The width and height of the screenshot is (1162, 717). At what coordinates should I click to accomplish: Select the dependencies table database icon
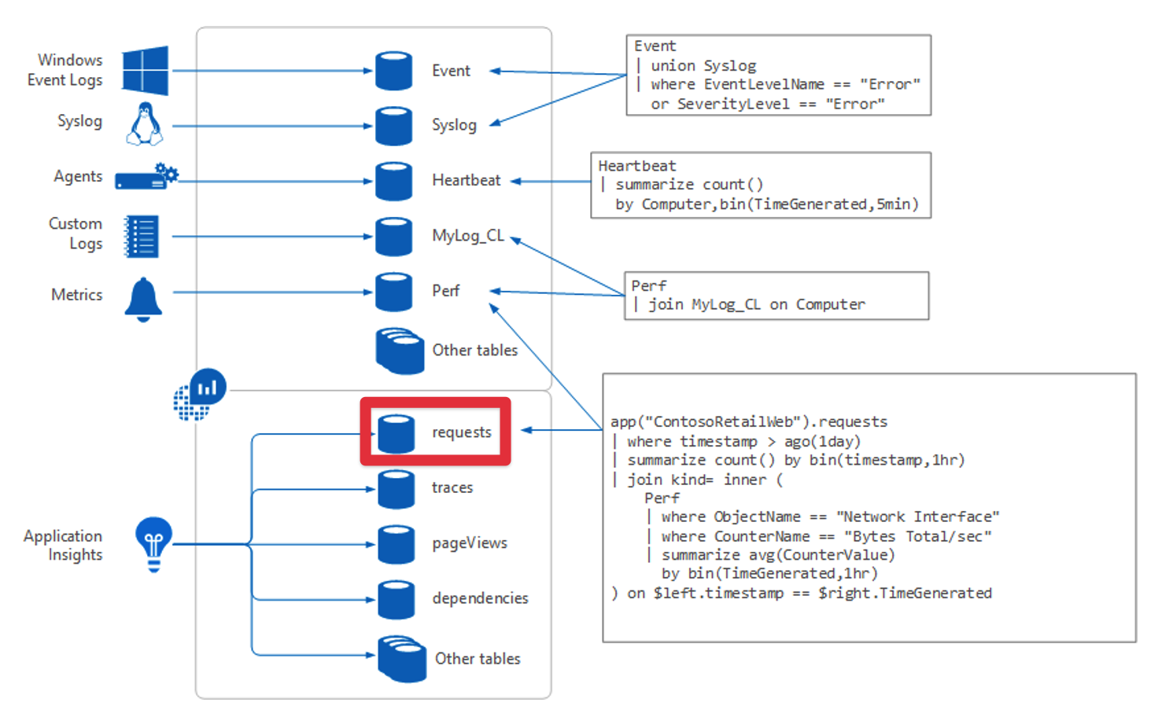click(x=396, y=599)
